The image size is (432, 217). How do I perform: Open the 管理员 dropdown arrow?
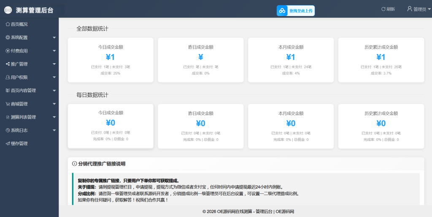click(429, 9)
